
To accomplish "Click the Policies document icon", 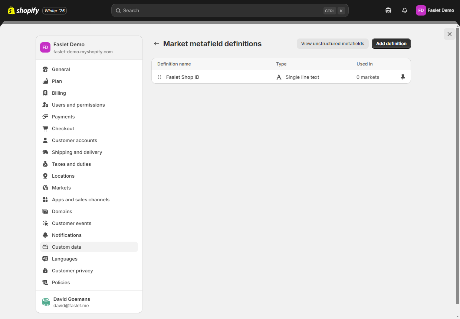I will tap(45, 282).
